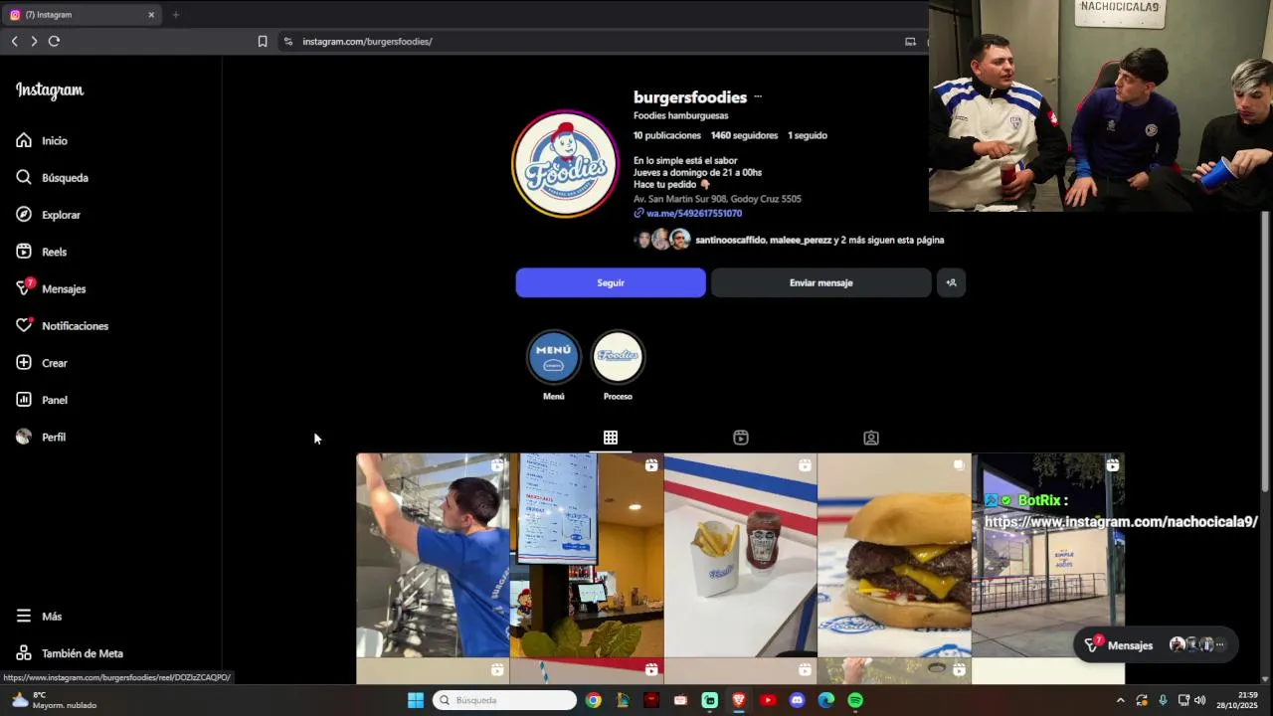The height and width of the screenshot is (716, 1273).
Task: Click the screen cast icon in address bar
Action: coord(910,42)
